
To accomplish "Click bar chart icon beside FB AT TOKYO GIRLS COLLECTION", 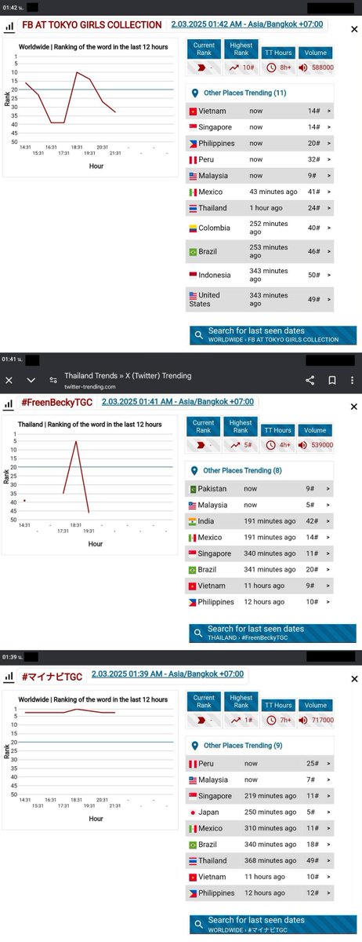I will [9, 25].
